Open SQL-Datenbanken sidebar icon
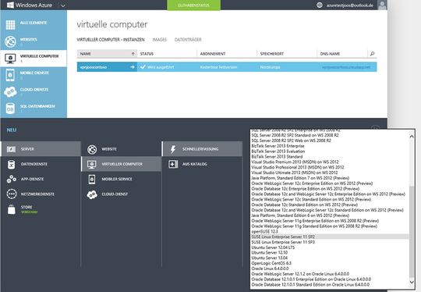Screen dimensions: 421x292 [x=10, y=109]
